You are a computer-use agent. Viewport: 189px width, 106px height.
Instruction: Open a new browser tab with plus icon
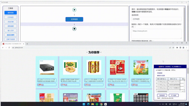[27, 44]
